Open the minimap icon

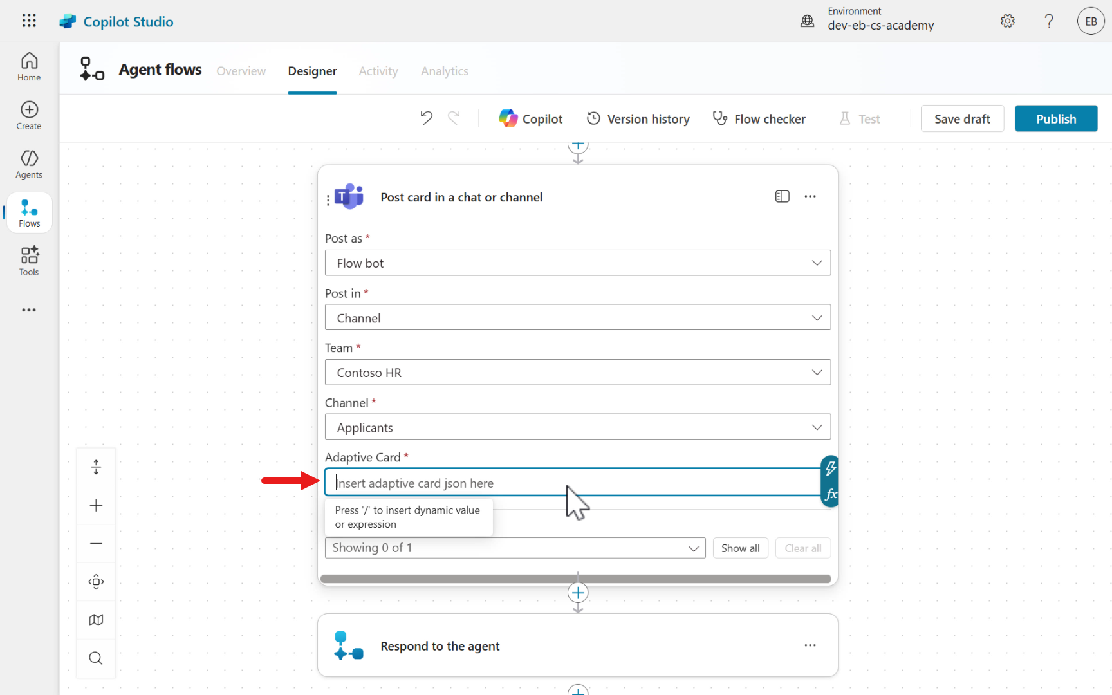(96, 620)
